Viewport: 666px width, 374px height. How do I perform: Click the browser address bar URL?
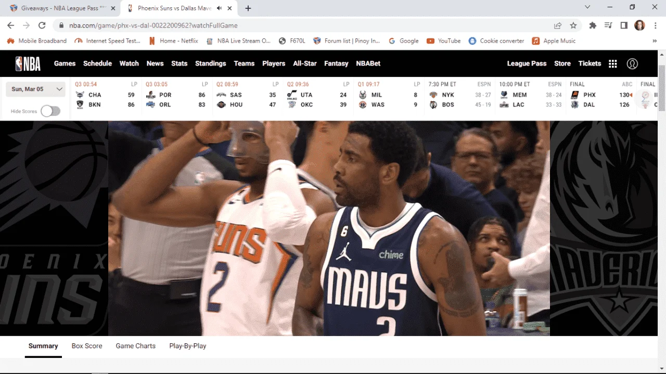click(153, 25)
